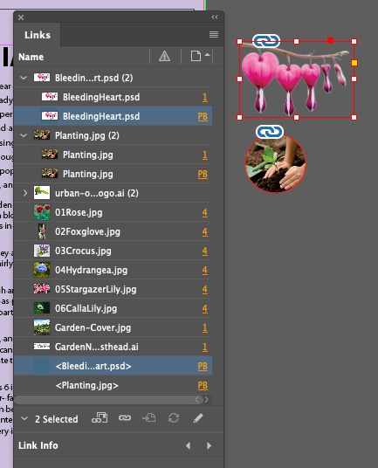Collapse the Links panel to icons
Screen dimensions: 378x468
tap(215, 17)
